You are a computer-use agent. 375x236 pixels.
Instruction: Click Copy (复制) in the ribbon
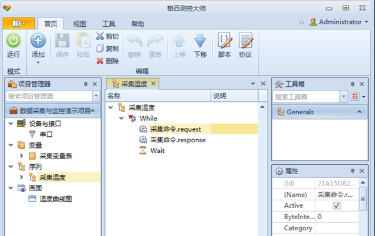click(x=107, y=49)
